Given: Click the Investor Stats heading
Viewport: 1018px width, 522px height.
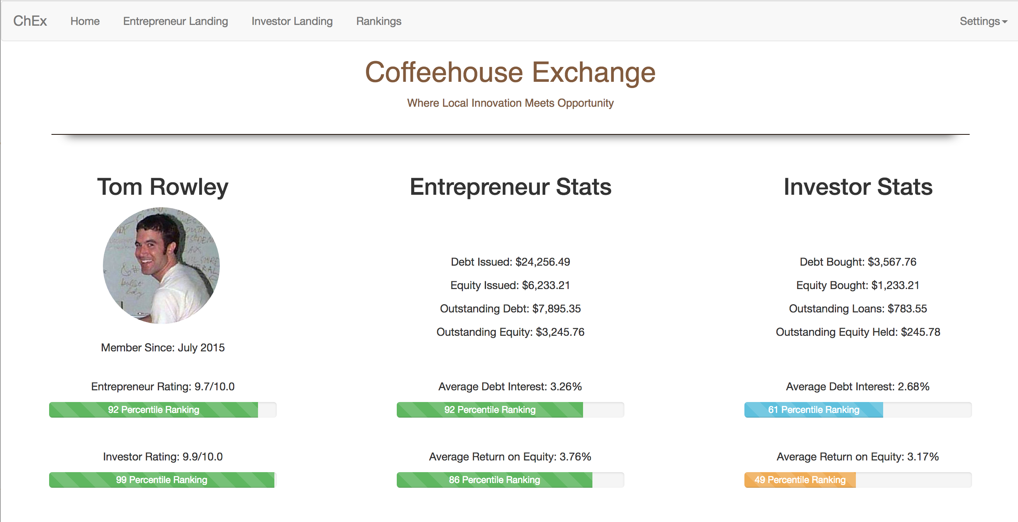Looking at the screenshot, I should (x=857, y=186).
